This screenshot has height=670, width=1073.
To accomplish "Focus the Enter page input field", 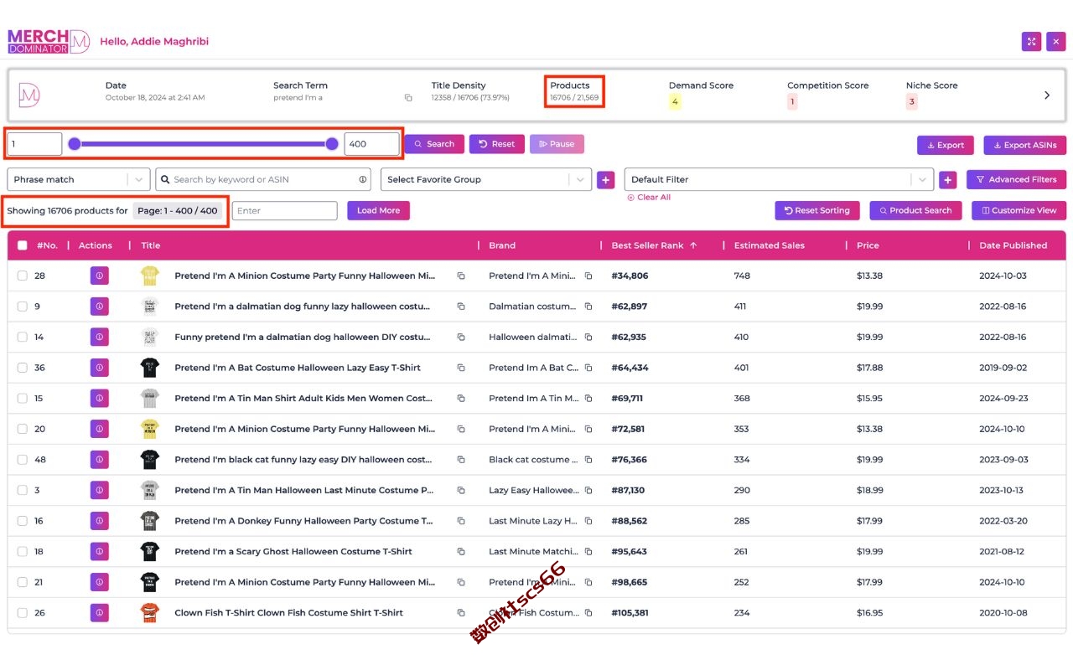I will (285, 211).
